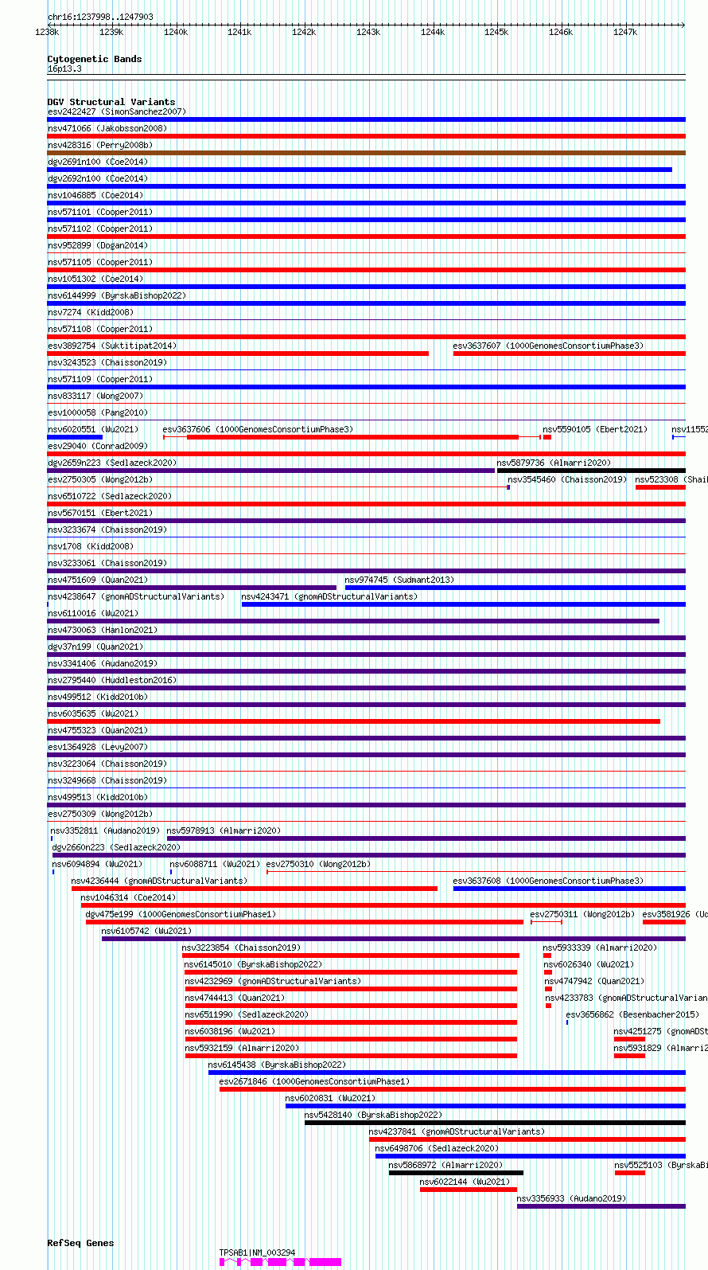Click variant esv3637608 label
Screen dimensions: 708x1270
coord(548,881)
